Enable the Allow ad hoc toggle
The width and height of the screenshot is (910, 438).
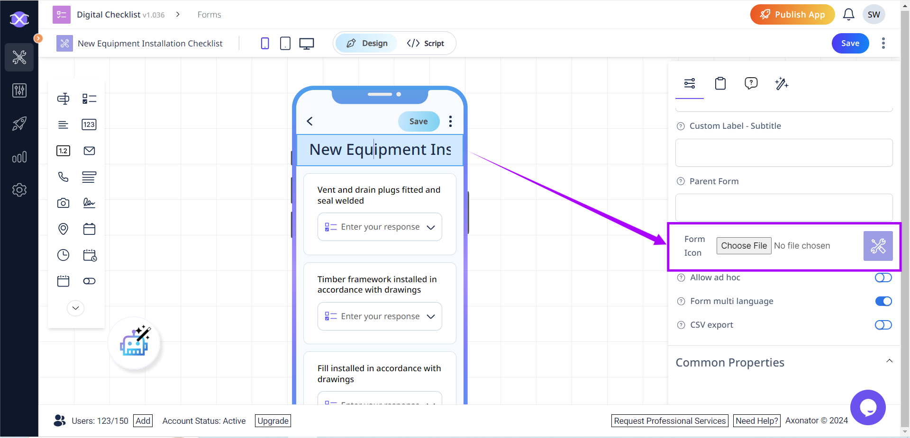point(883,277)
